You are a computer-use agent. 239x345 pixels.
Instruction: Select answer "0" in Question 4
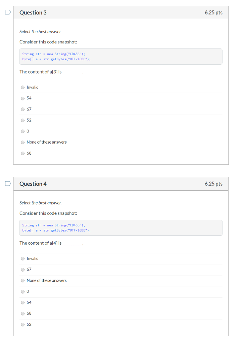[x=22, y=291]
